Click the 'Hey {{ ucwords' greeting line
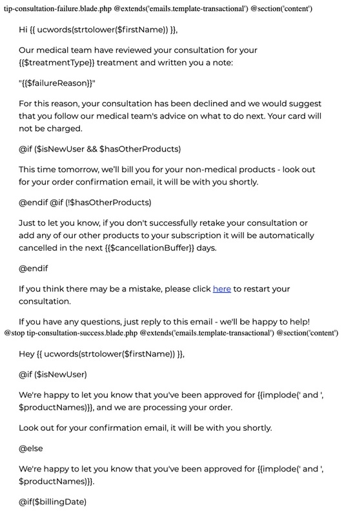 101,354
